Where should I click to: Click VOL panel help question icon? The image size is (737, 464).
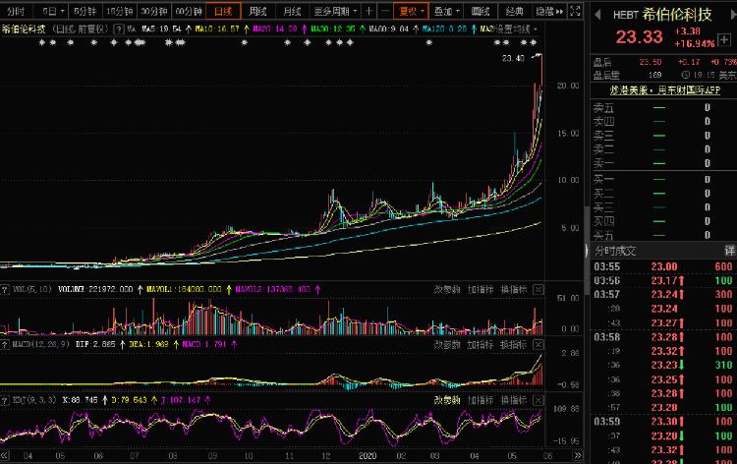pyautogui.click(x=5, y=289)
